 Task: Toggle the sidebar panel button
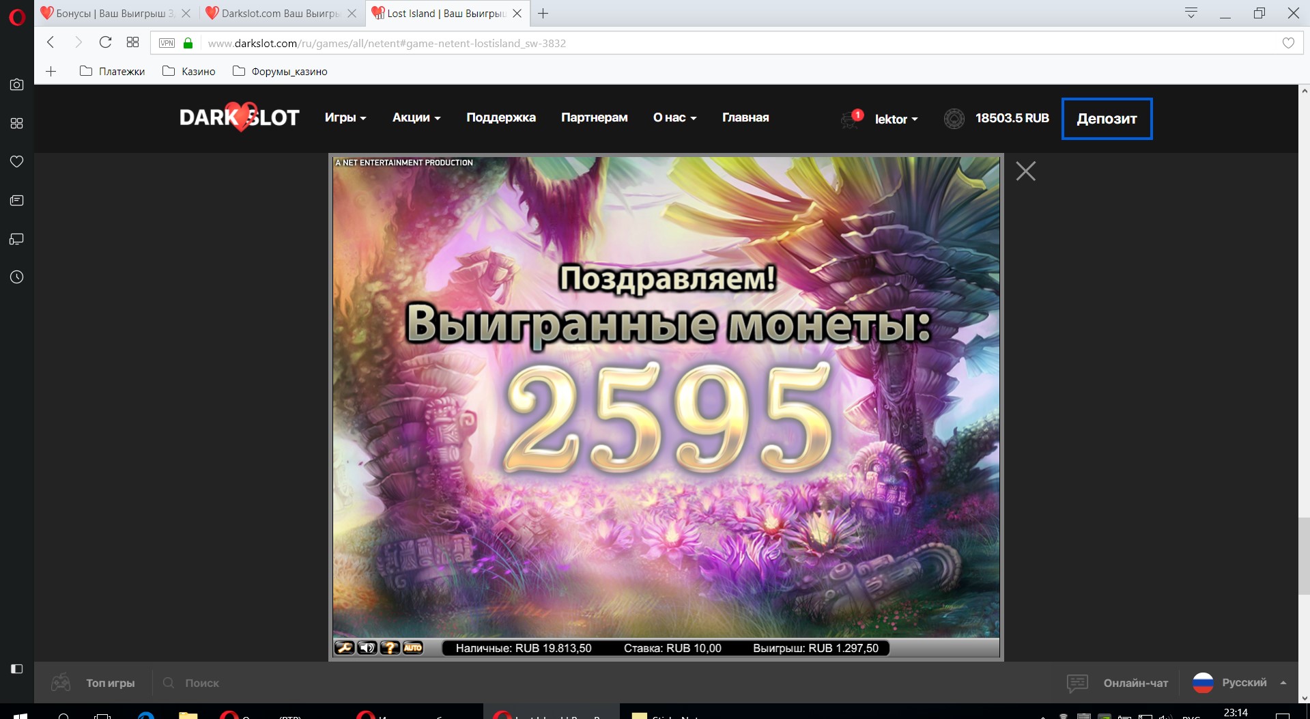(16, 669)
